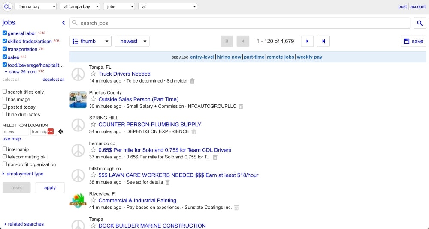Open the remote jobs see-also link
Viewport: 429px width, 229px height.
[281, 57]
